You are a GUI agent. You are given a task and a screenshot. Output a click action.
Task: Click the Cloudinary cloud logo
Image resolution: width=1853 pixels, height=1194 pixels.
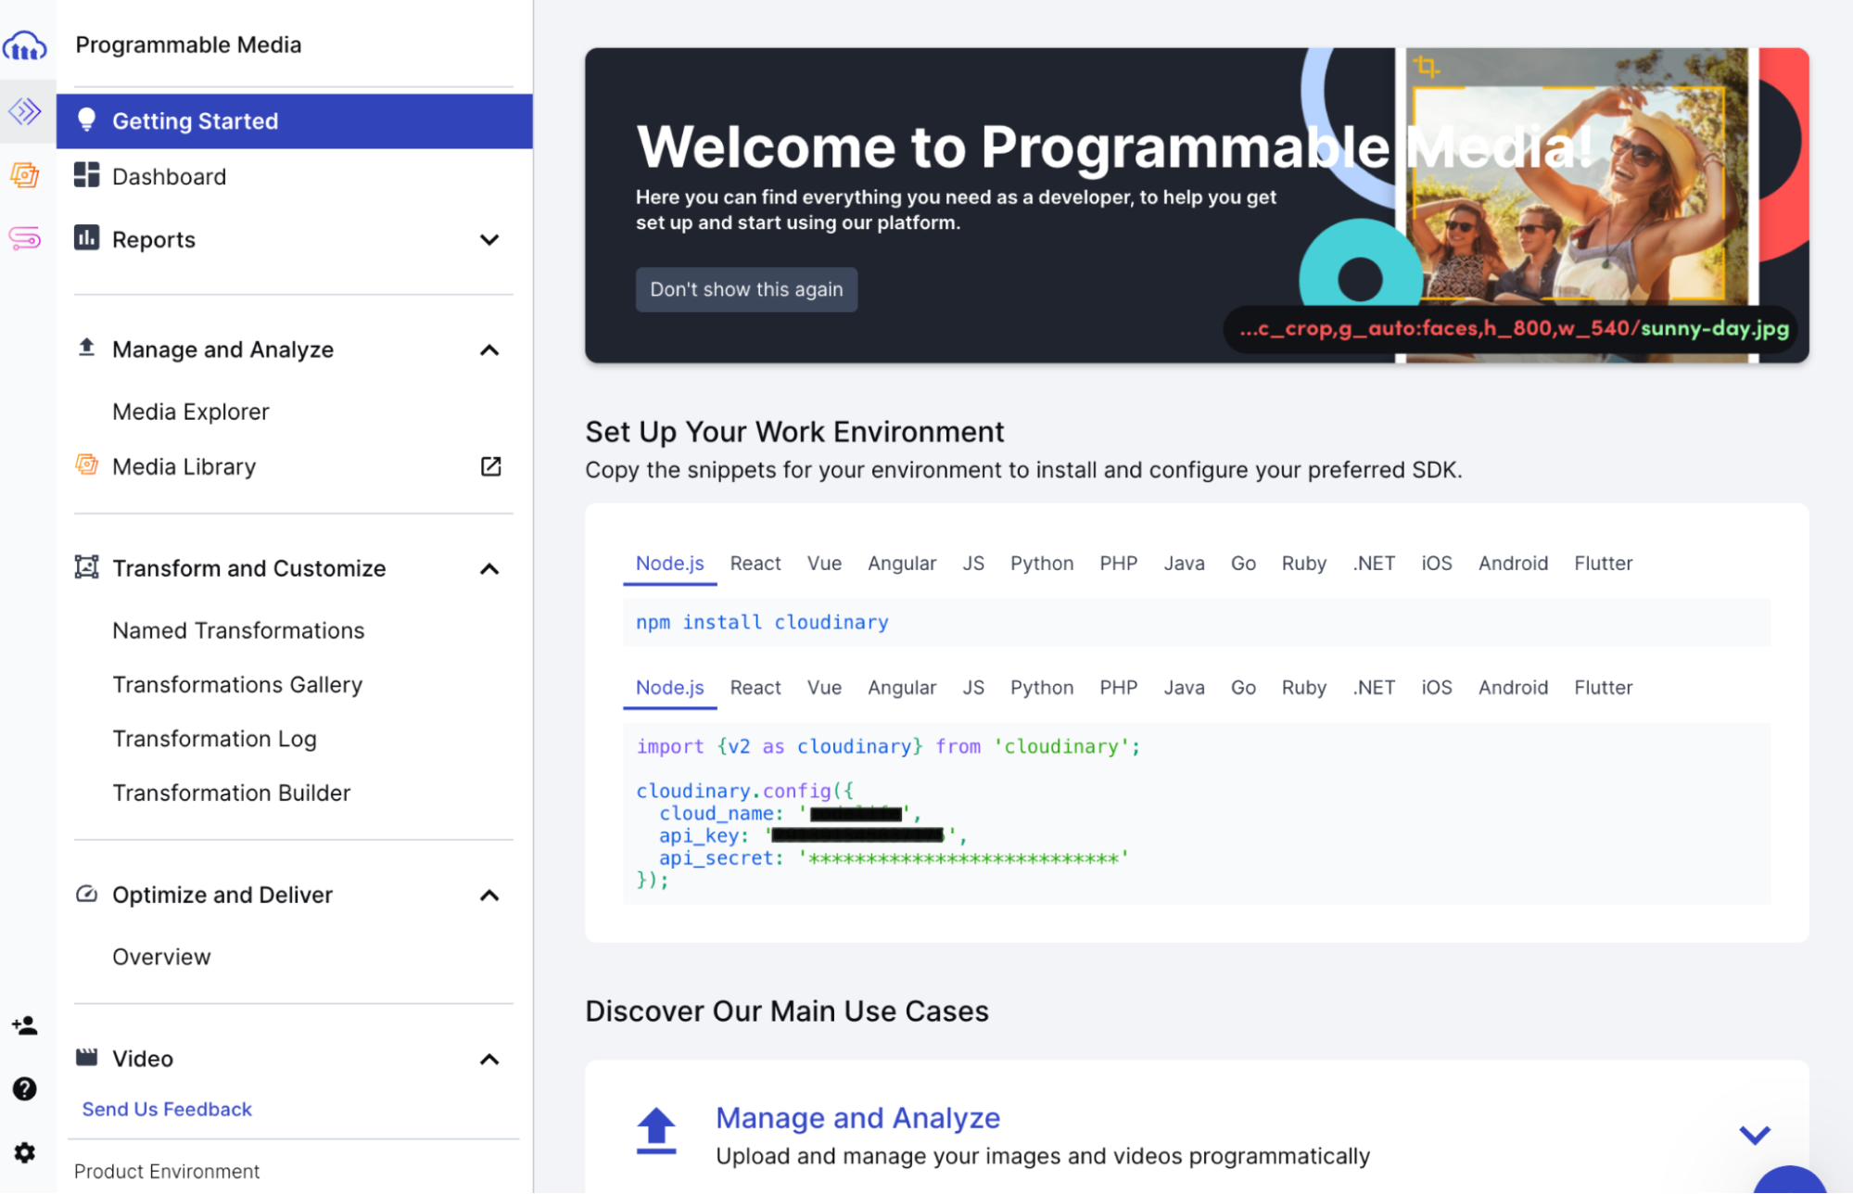[x=25, y=45]
